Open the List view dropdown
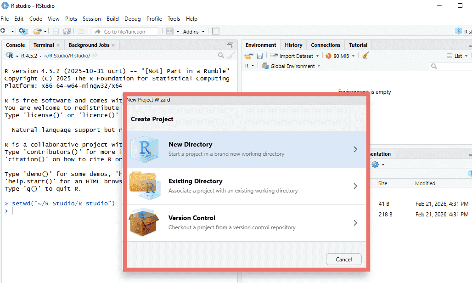Viewport: 472px width, 283px height. tap(457, 56)
